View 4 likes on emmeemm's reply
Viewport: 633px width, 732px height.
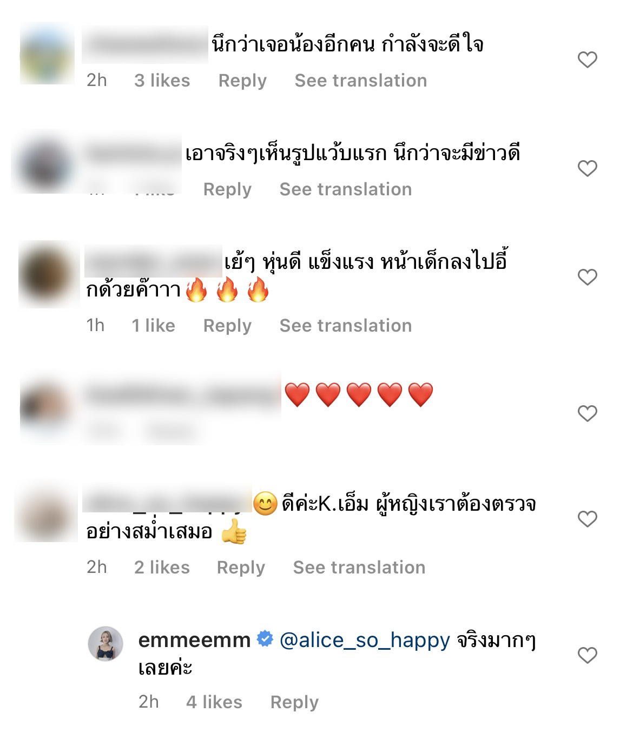click(x=214, y=702)
